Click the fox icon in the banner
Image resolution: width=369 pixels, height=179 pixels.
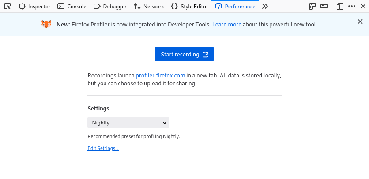(x=46, y=24)
